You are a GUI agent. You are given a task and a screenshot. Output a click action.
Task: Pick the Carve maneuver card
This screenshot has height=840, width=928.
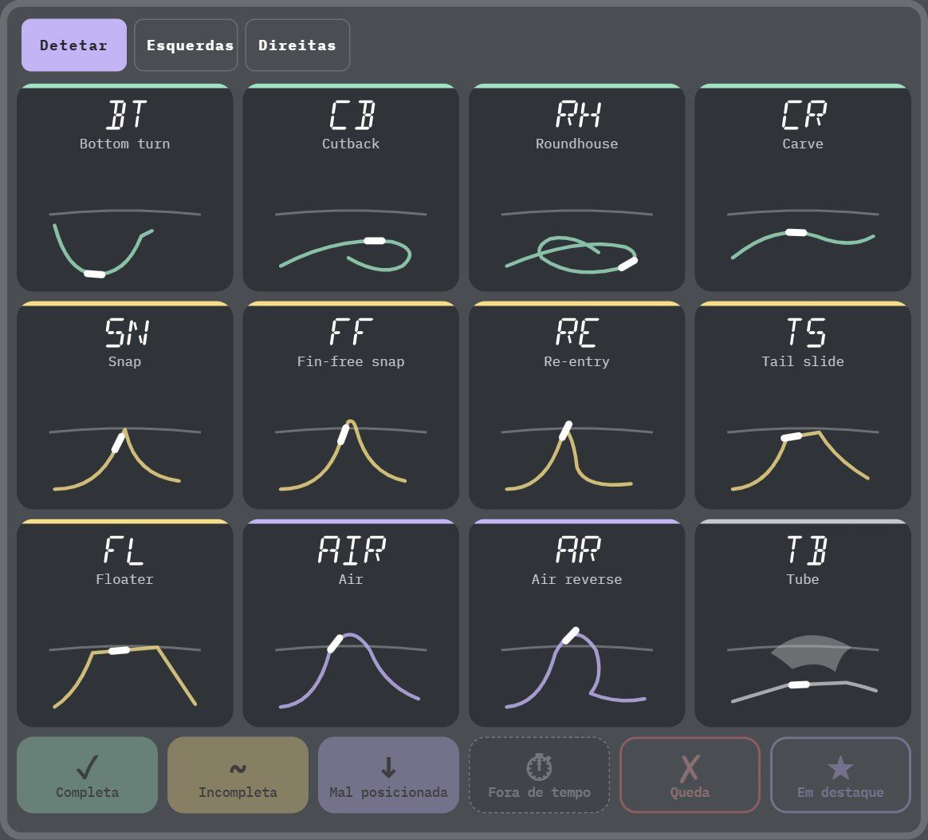[803, 187]
